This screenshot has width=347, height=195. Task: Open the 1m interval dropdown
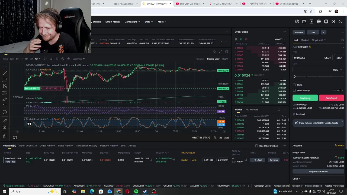click(38, 59)
